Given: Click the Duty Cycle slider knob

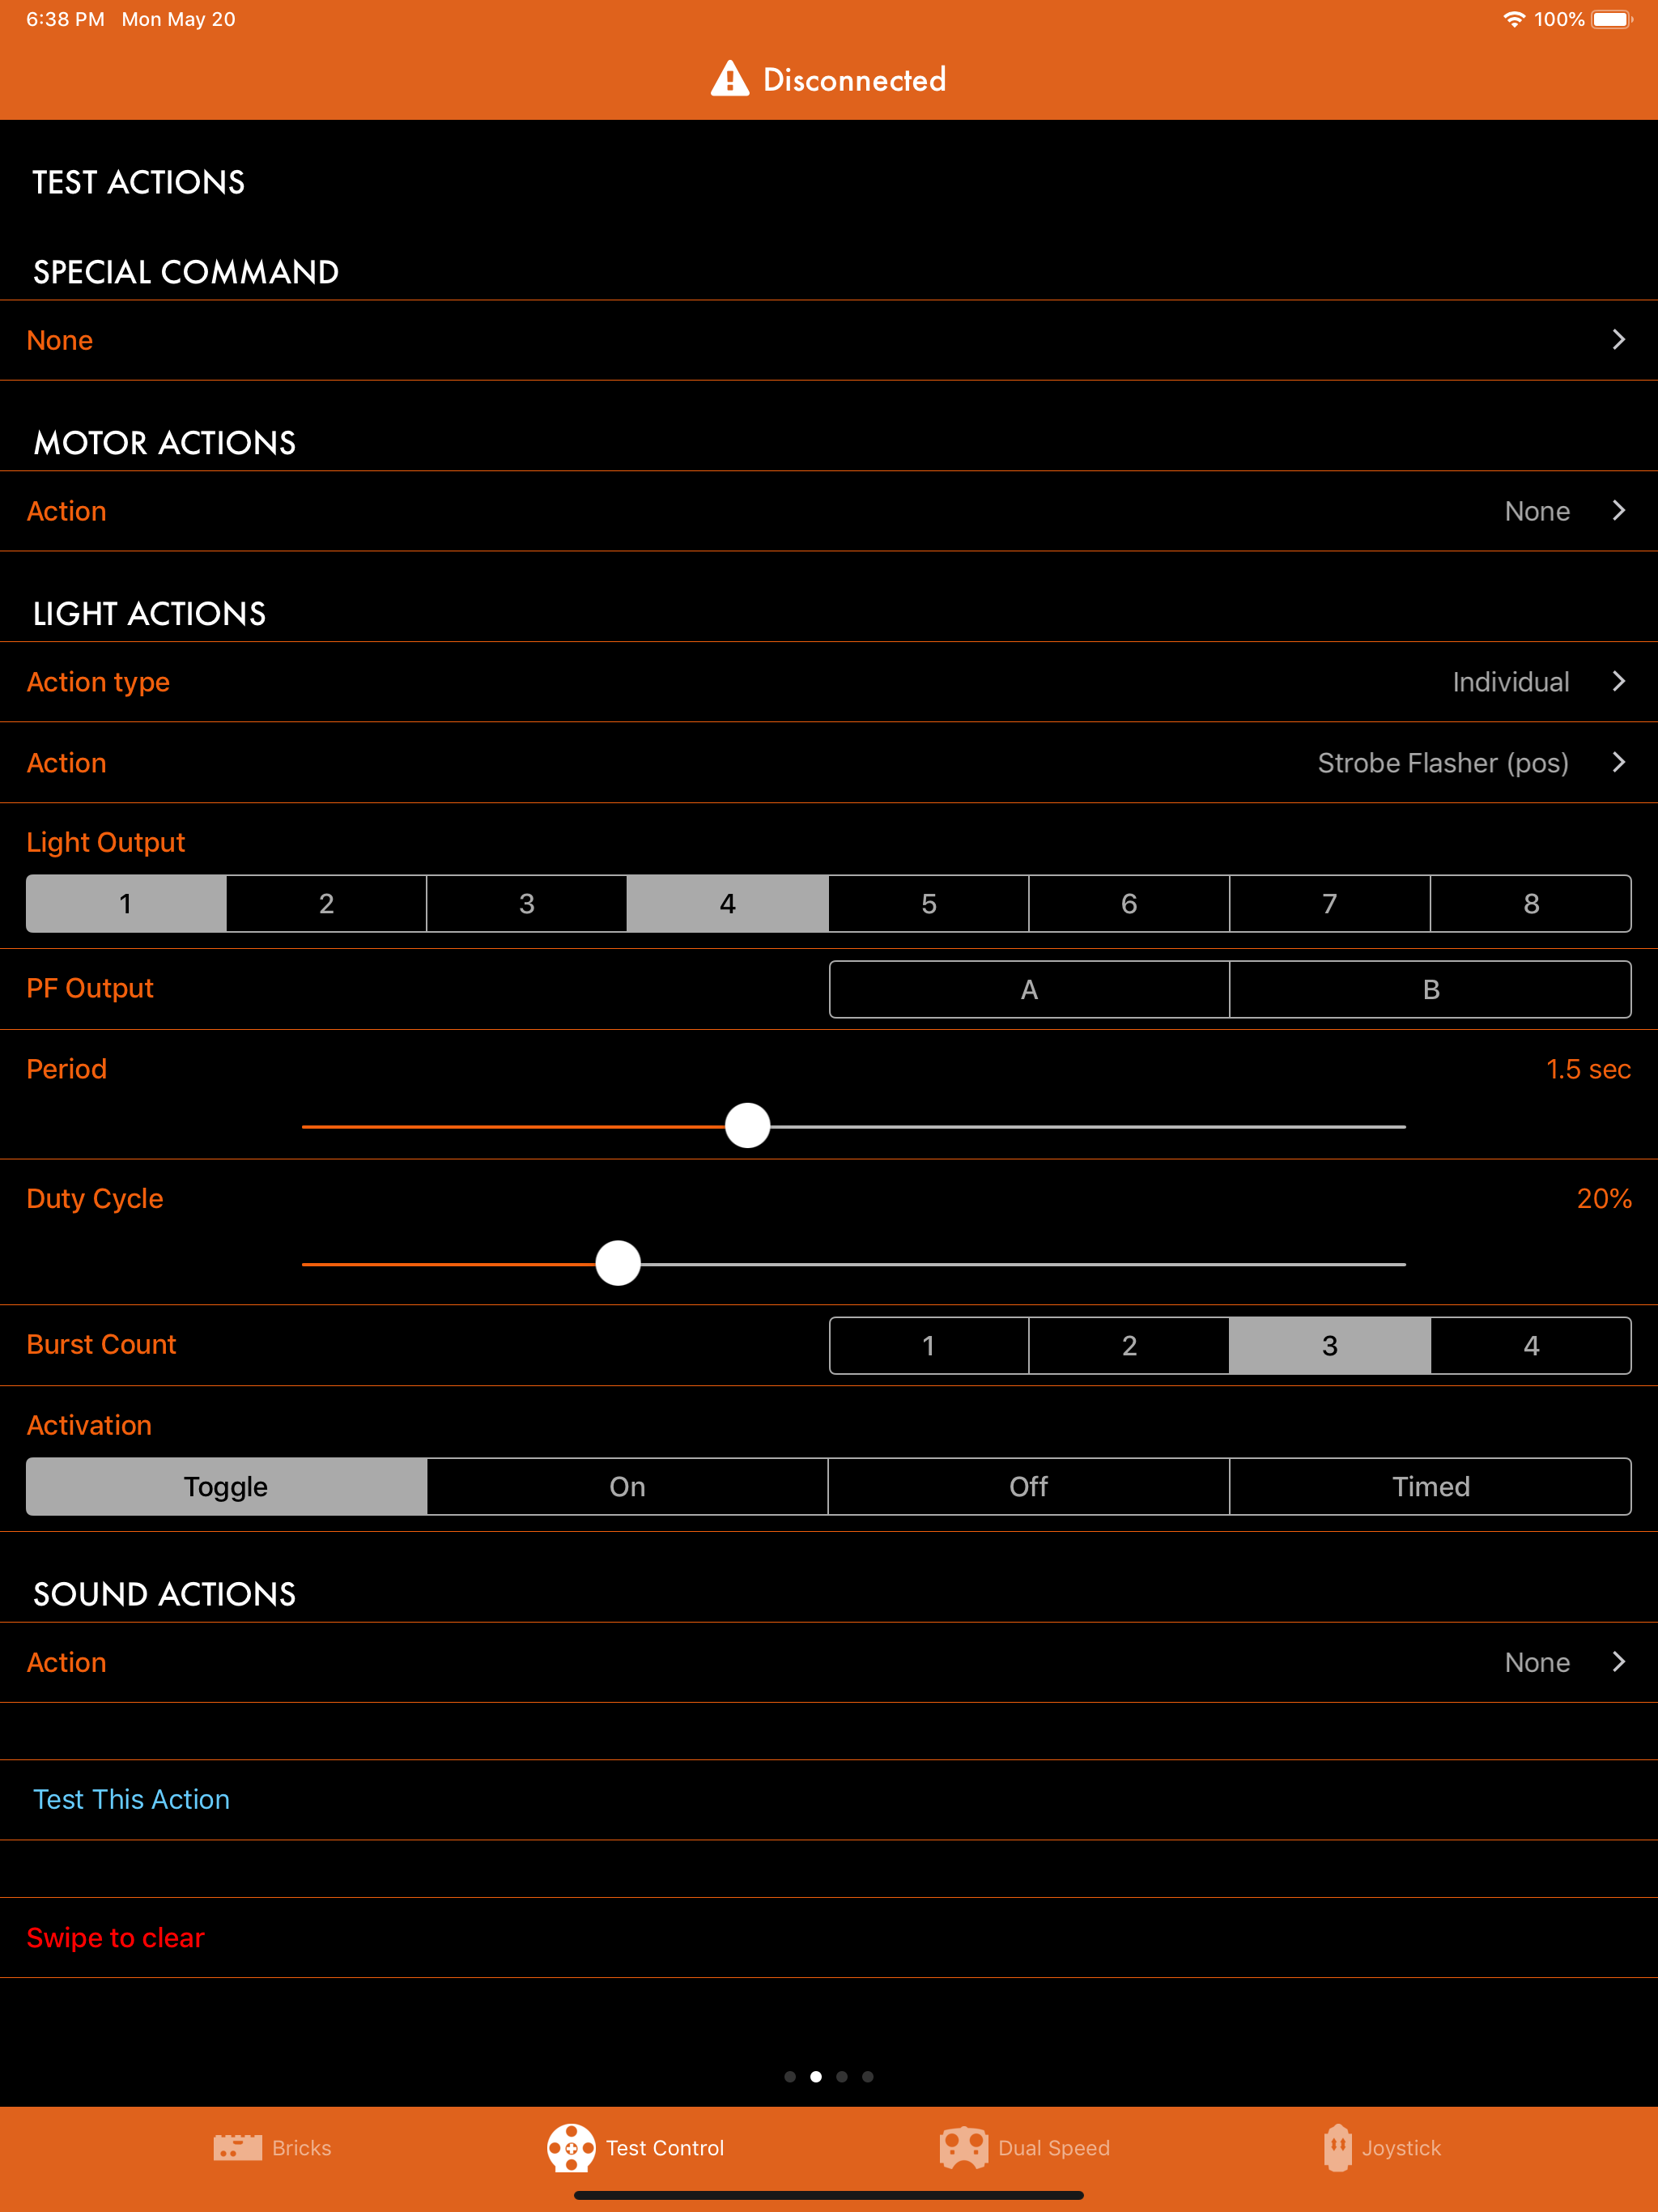Looking at the screenshot, I should (x=618, y=1263).
